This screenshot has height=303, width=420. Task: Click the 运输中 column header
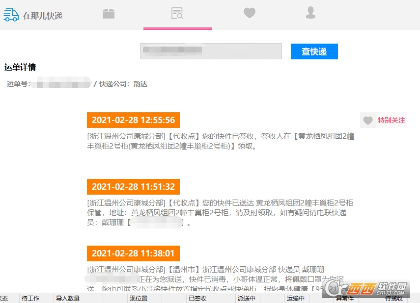click(295, 298)
